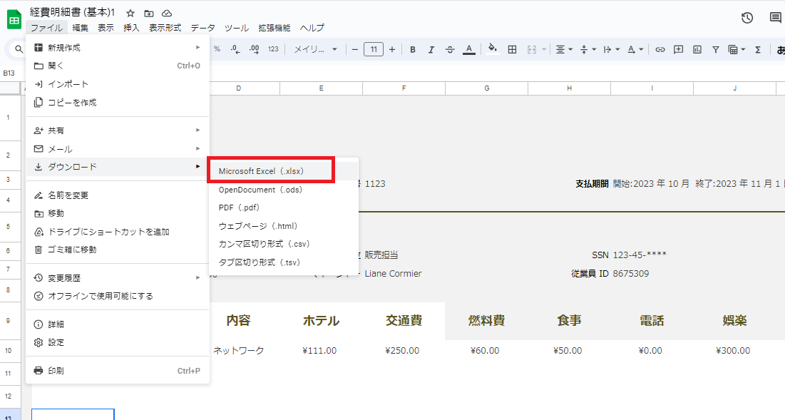Click the decrease decimal places icon
The width and height of the screenshot is (785, 420).
[x=234, y=49]
